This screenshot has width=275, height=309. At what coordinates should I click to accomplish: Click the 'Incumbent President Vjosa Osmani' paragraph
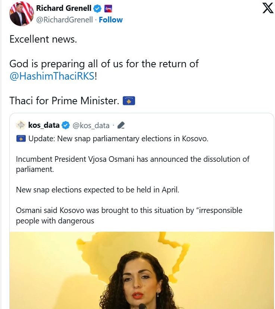click(132, 164)
